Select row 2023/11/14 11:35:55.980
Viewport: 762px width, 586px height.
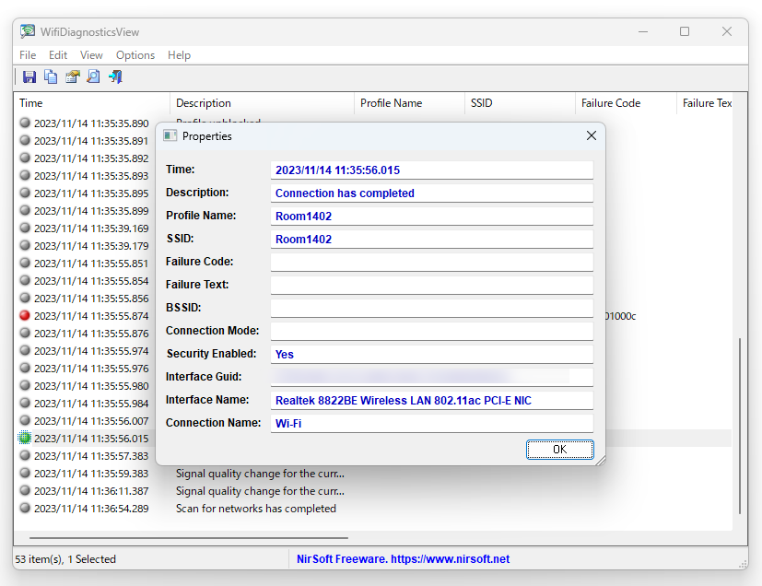91,386
